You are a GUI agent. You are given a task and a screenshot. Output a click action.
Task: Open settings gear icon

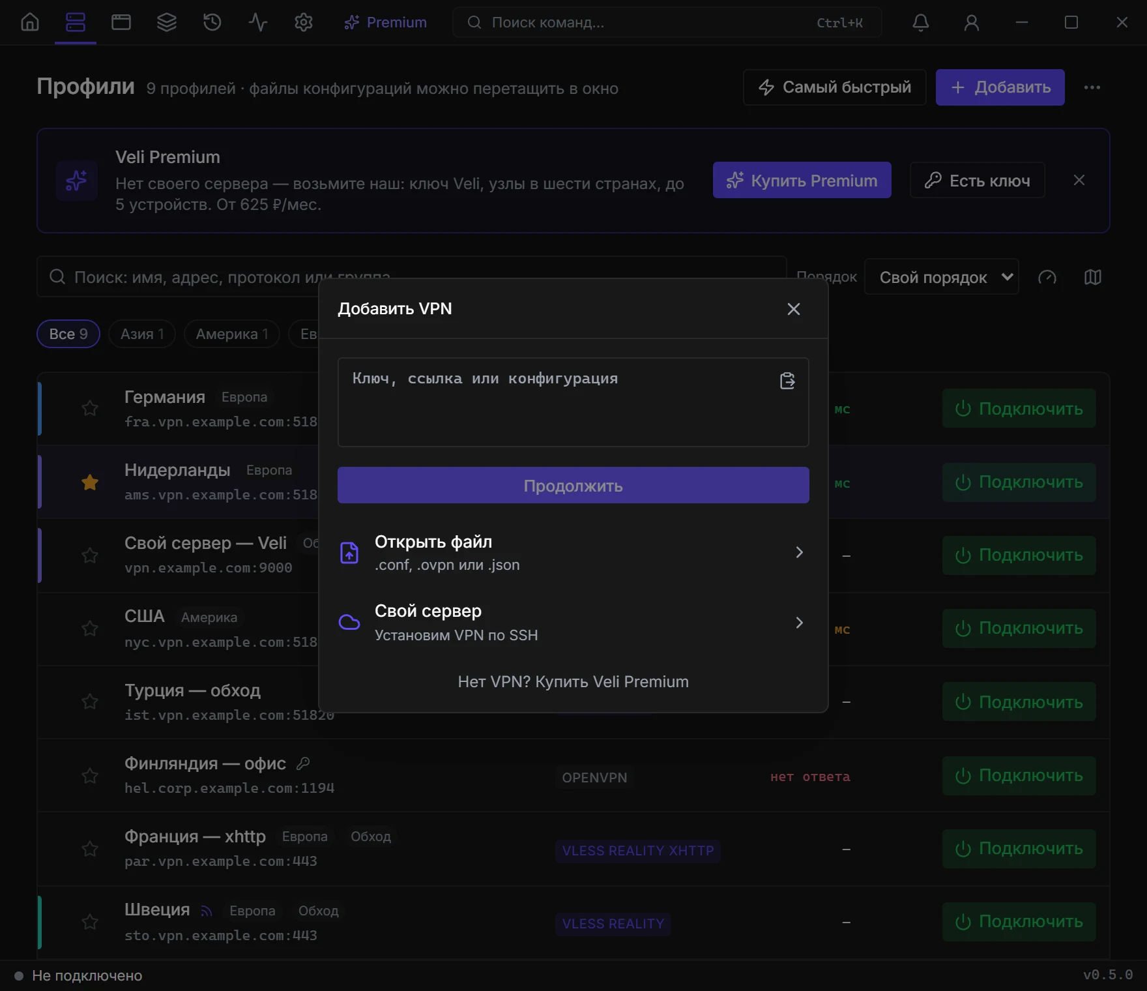point(304,22)
